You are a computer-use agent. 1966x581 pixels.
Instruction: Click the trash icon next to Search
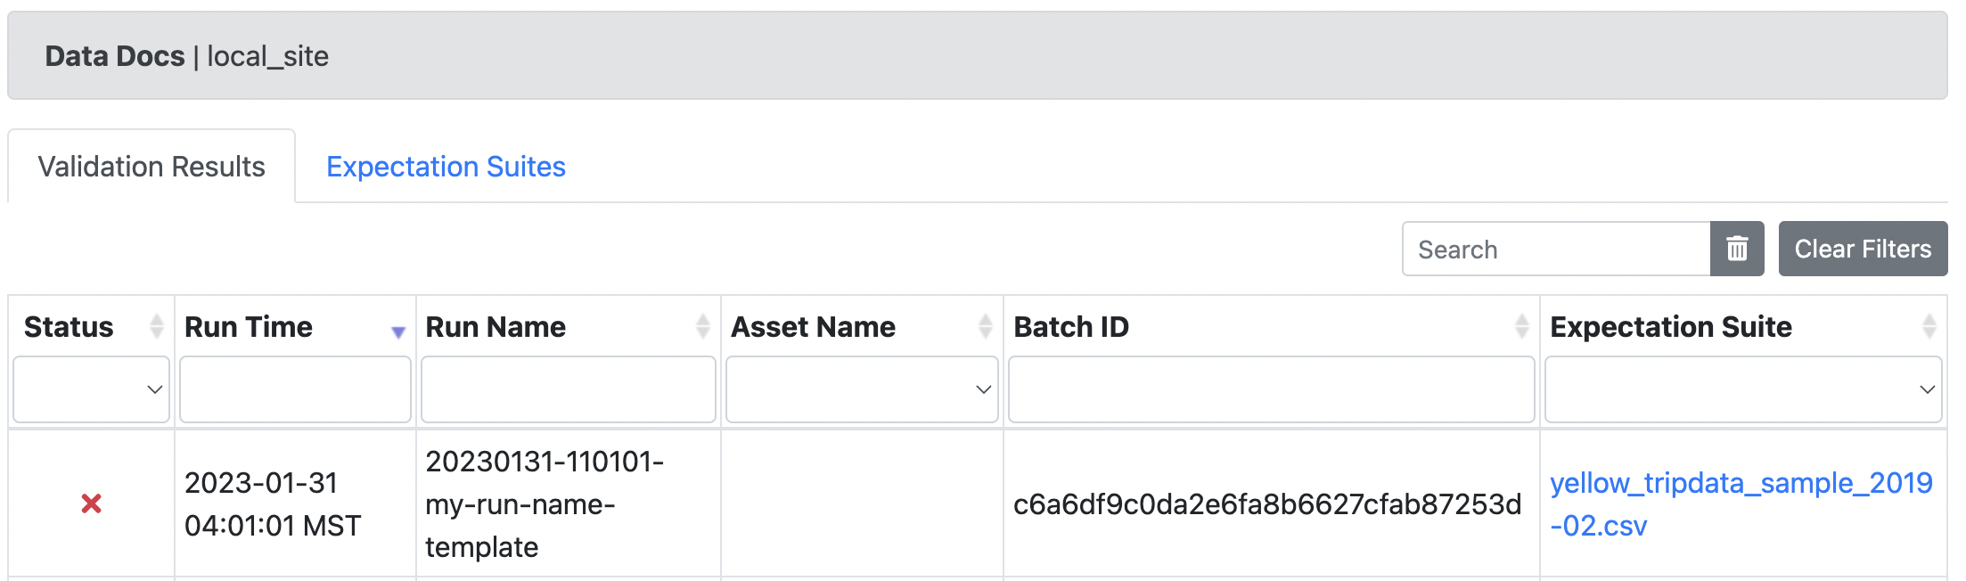[x=1738, y=249]
